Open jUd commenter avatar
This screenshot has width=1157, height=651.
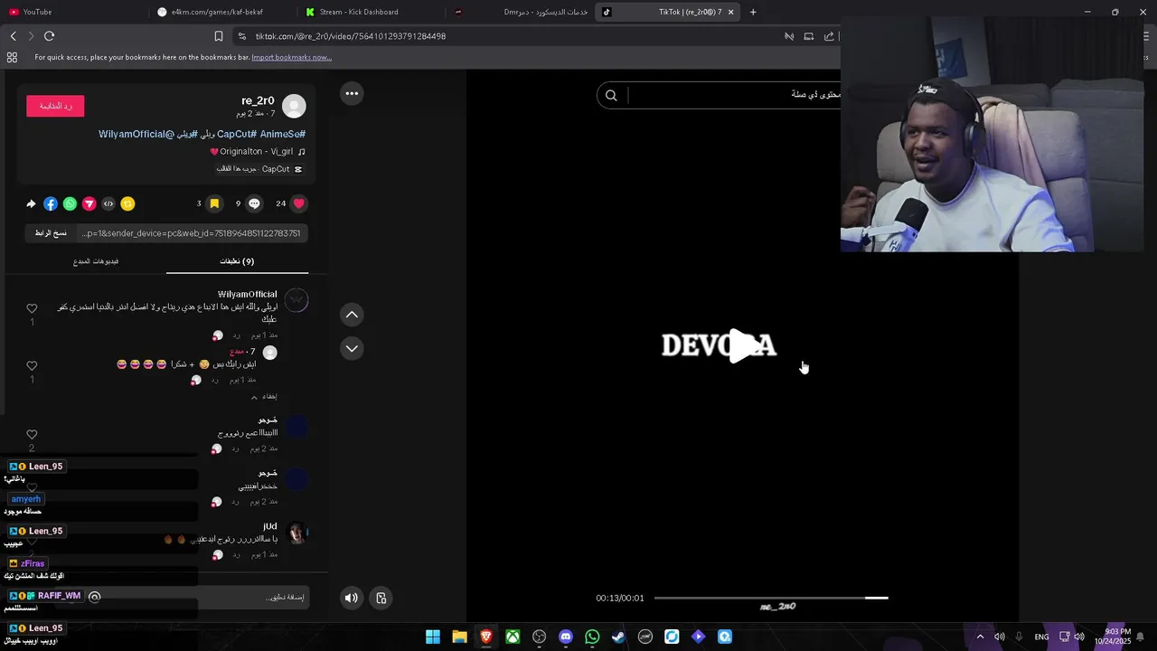pyautogui.click(x=296, y=533)
